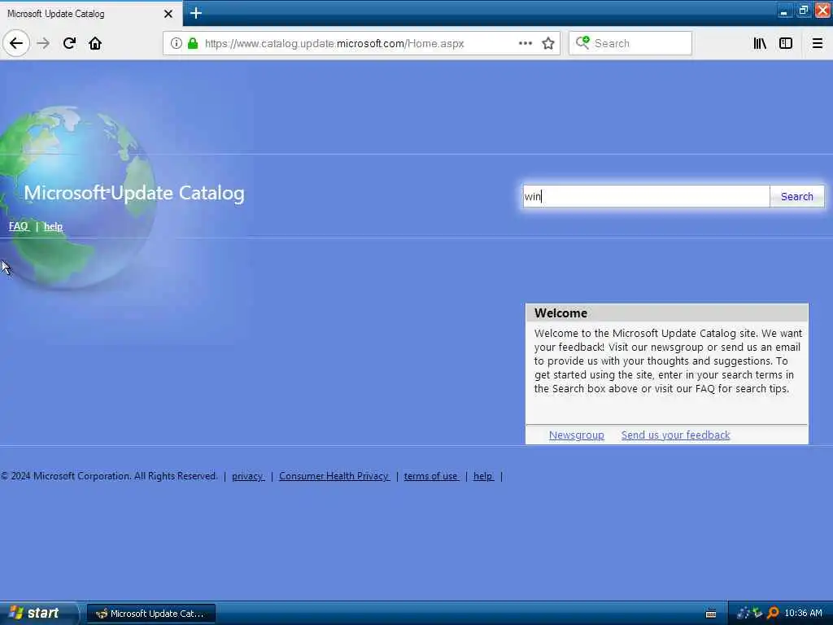The width and height of the screenshot is (833, 625).
Task: Click the Microsoft Update Catalog title
Action: pyautogui.click(x=134, y=193)
